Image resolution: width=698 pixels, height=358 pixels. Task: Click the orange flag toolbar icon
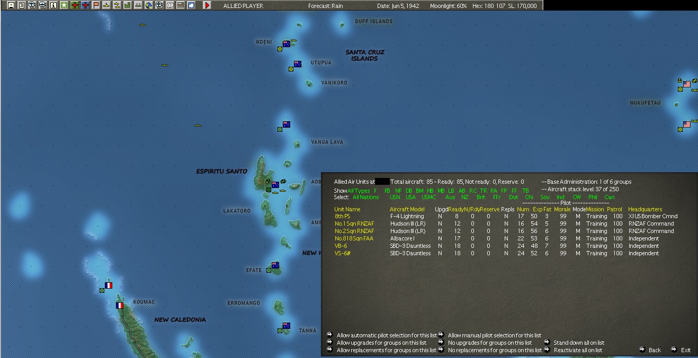point(96,5)
